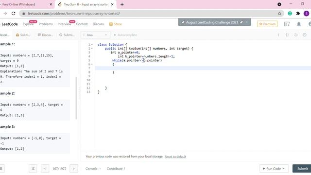Image resolution: width=311 pixels, height=175 pixels.
Task: Open editor settings clock icon
Action: pos(305,35)
